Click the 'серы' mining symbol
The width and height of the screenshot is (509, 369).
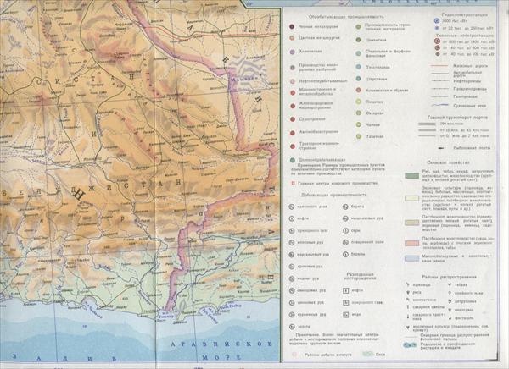(x=345, y=231)
